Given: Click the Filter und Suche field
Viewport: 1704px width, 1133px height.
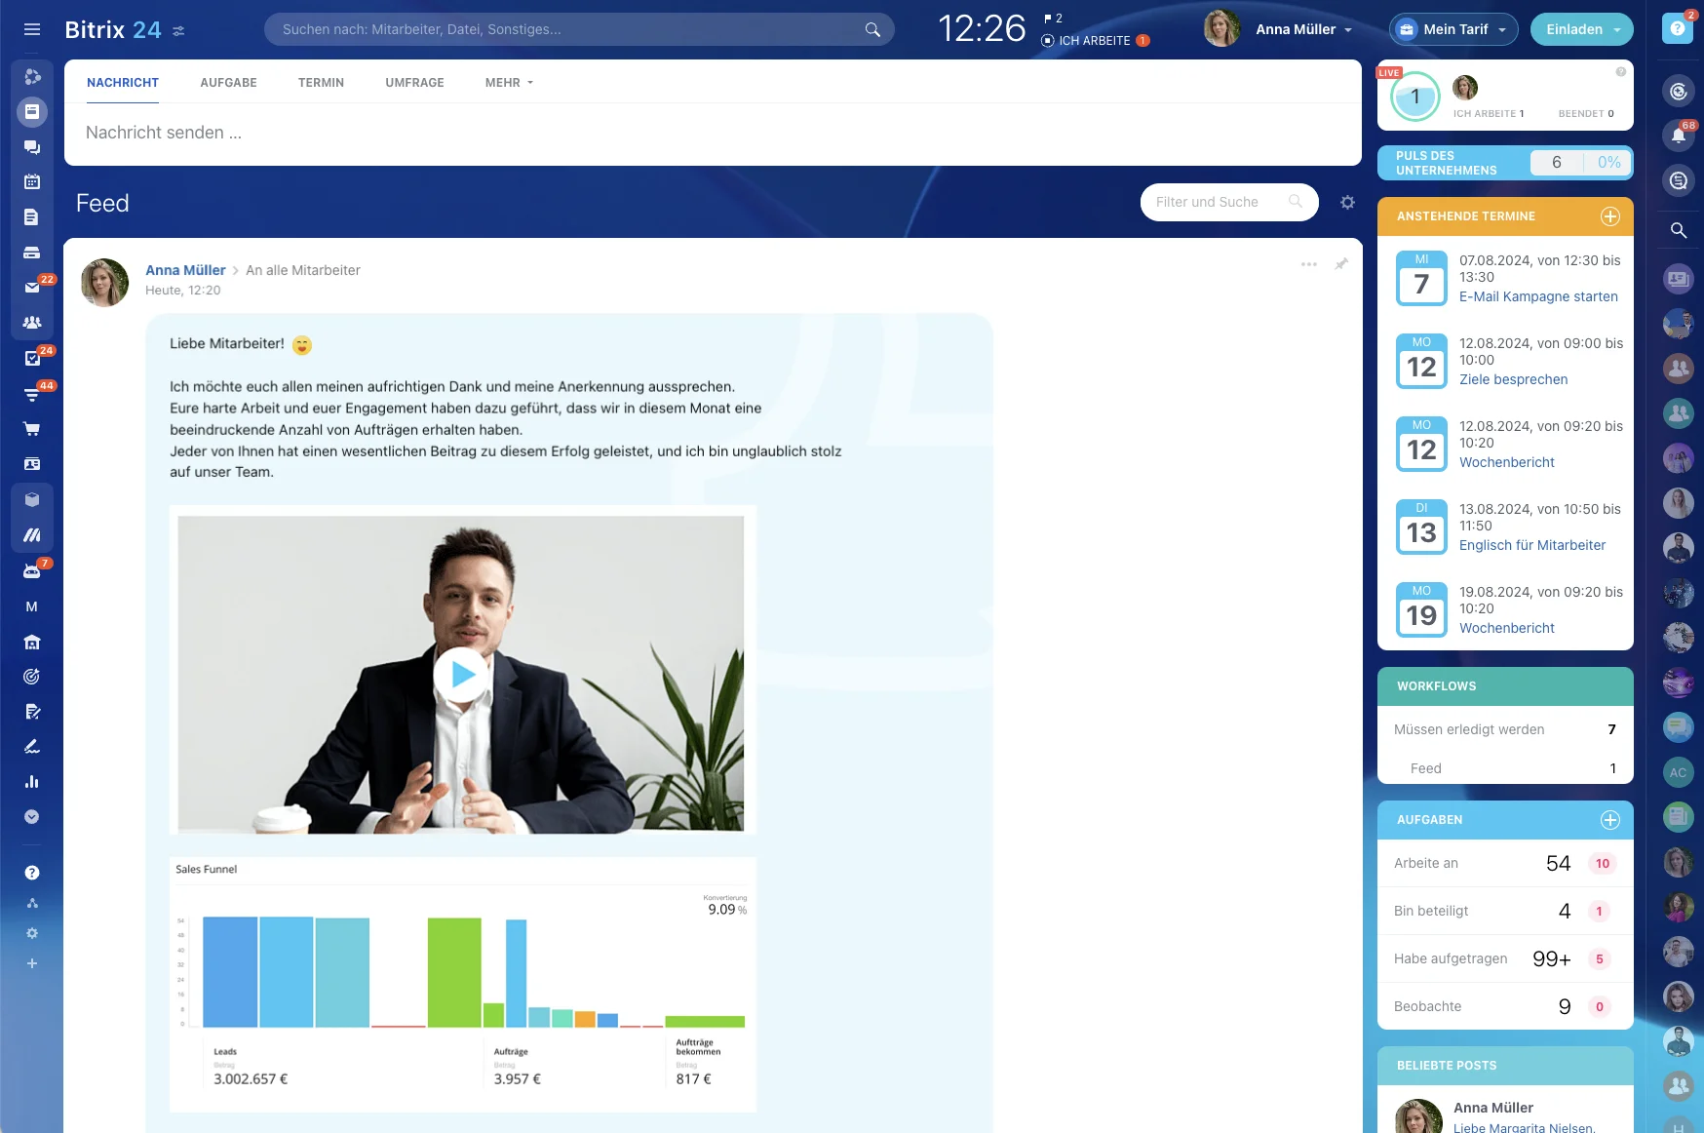Looking at the screenshot, I should (1219, 203).
